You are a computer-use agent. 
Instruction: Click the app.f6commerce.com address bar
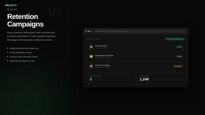tap(139, 31)
